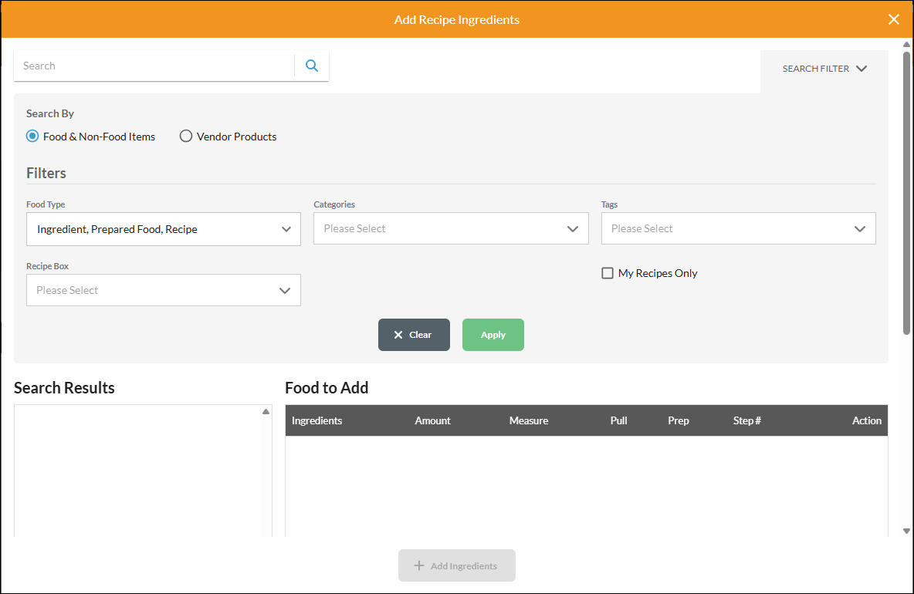
Task: Enable My Recipes Only checkbox
Action: [608, 273]
